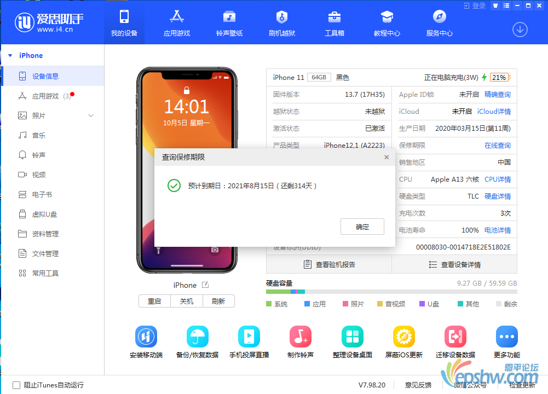The height and width of the screenshot is (394, 548).
Task: Expand the 照片 chevron in sidebar
Action: (91, 115)
